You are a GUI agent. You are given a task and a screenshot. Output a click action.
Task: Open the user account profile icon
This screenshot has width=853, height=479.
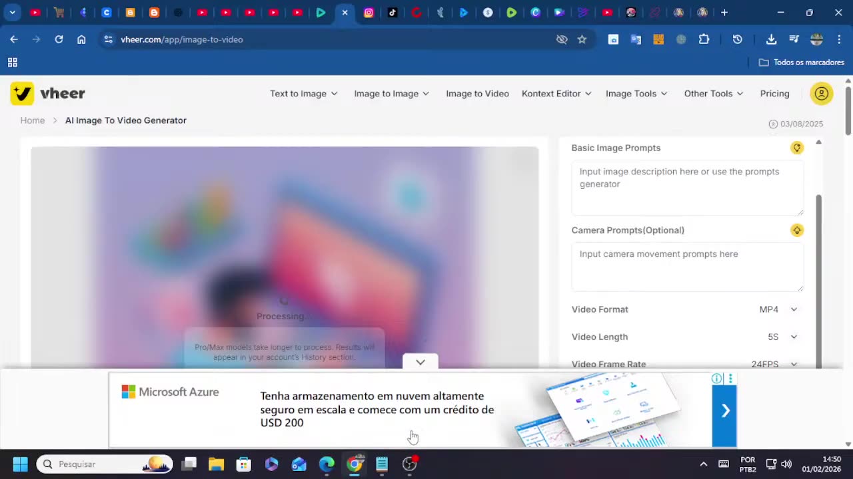(x=822, y=94)
